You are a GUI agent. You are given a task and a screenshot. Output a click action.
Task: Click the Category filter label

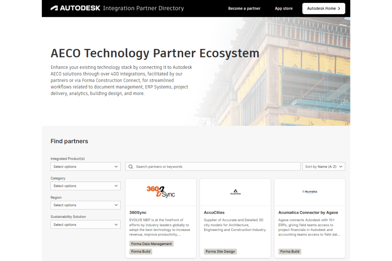(58, 178)
